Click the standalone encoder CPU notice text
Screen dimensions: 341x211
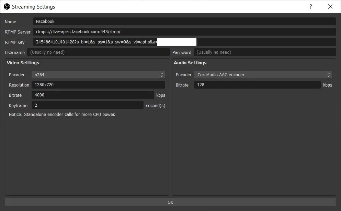pyautogui.click(x=62, y=114)
